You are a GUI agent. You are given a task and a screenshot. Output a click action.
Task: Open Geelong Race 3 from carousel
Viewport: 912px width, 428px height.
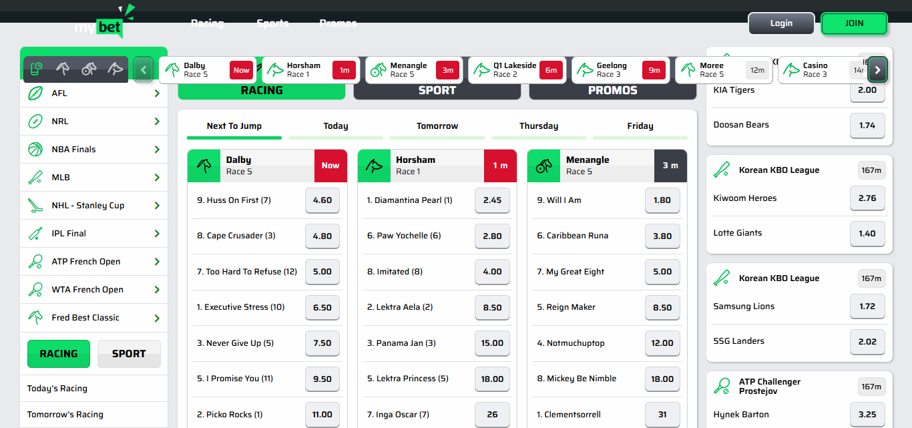[622, 70]
